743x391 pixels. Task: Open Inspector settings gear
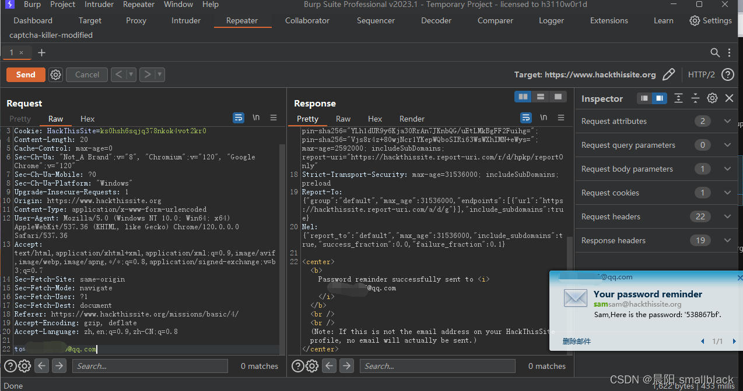(x=712, y=98)
